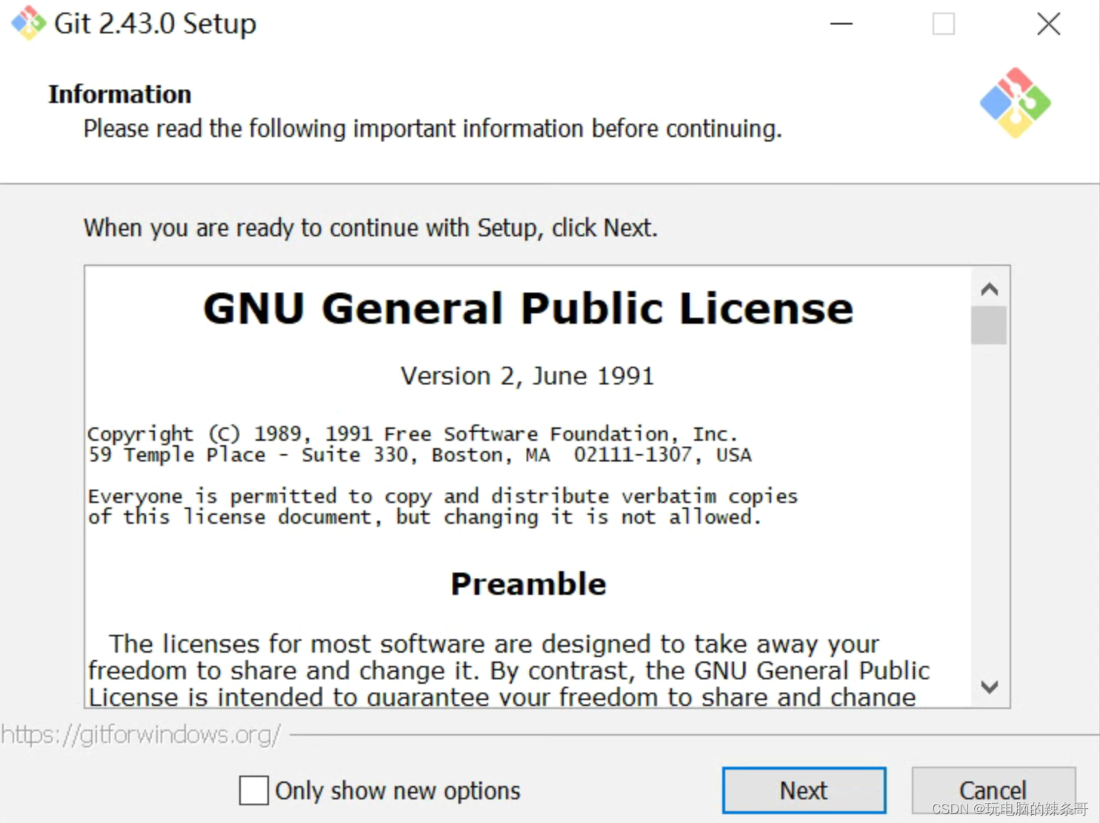This screenshot has width=1100, height=823.
Task: Click the 'Everyone is permitted to copy' line
Action: point(442,496)
